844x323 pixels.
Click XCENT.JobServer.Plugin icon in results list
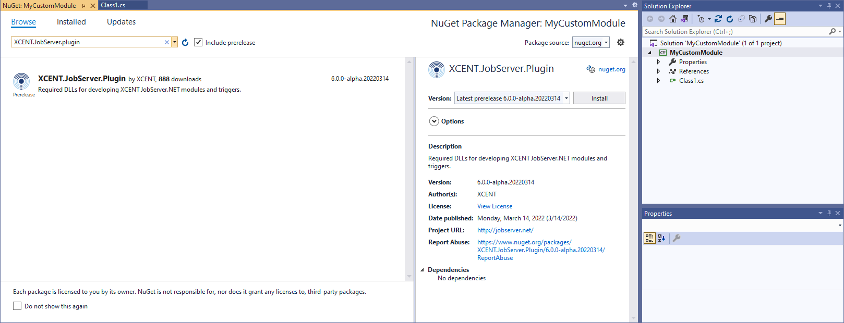coord(21,81)
